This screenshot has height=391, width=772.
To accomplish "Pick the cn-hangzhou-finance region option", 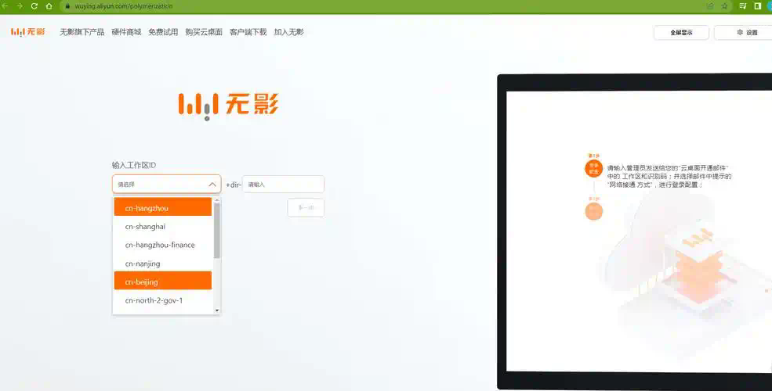I will 163,245.
